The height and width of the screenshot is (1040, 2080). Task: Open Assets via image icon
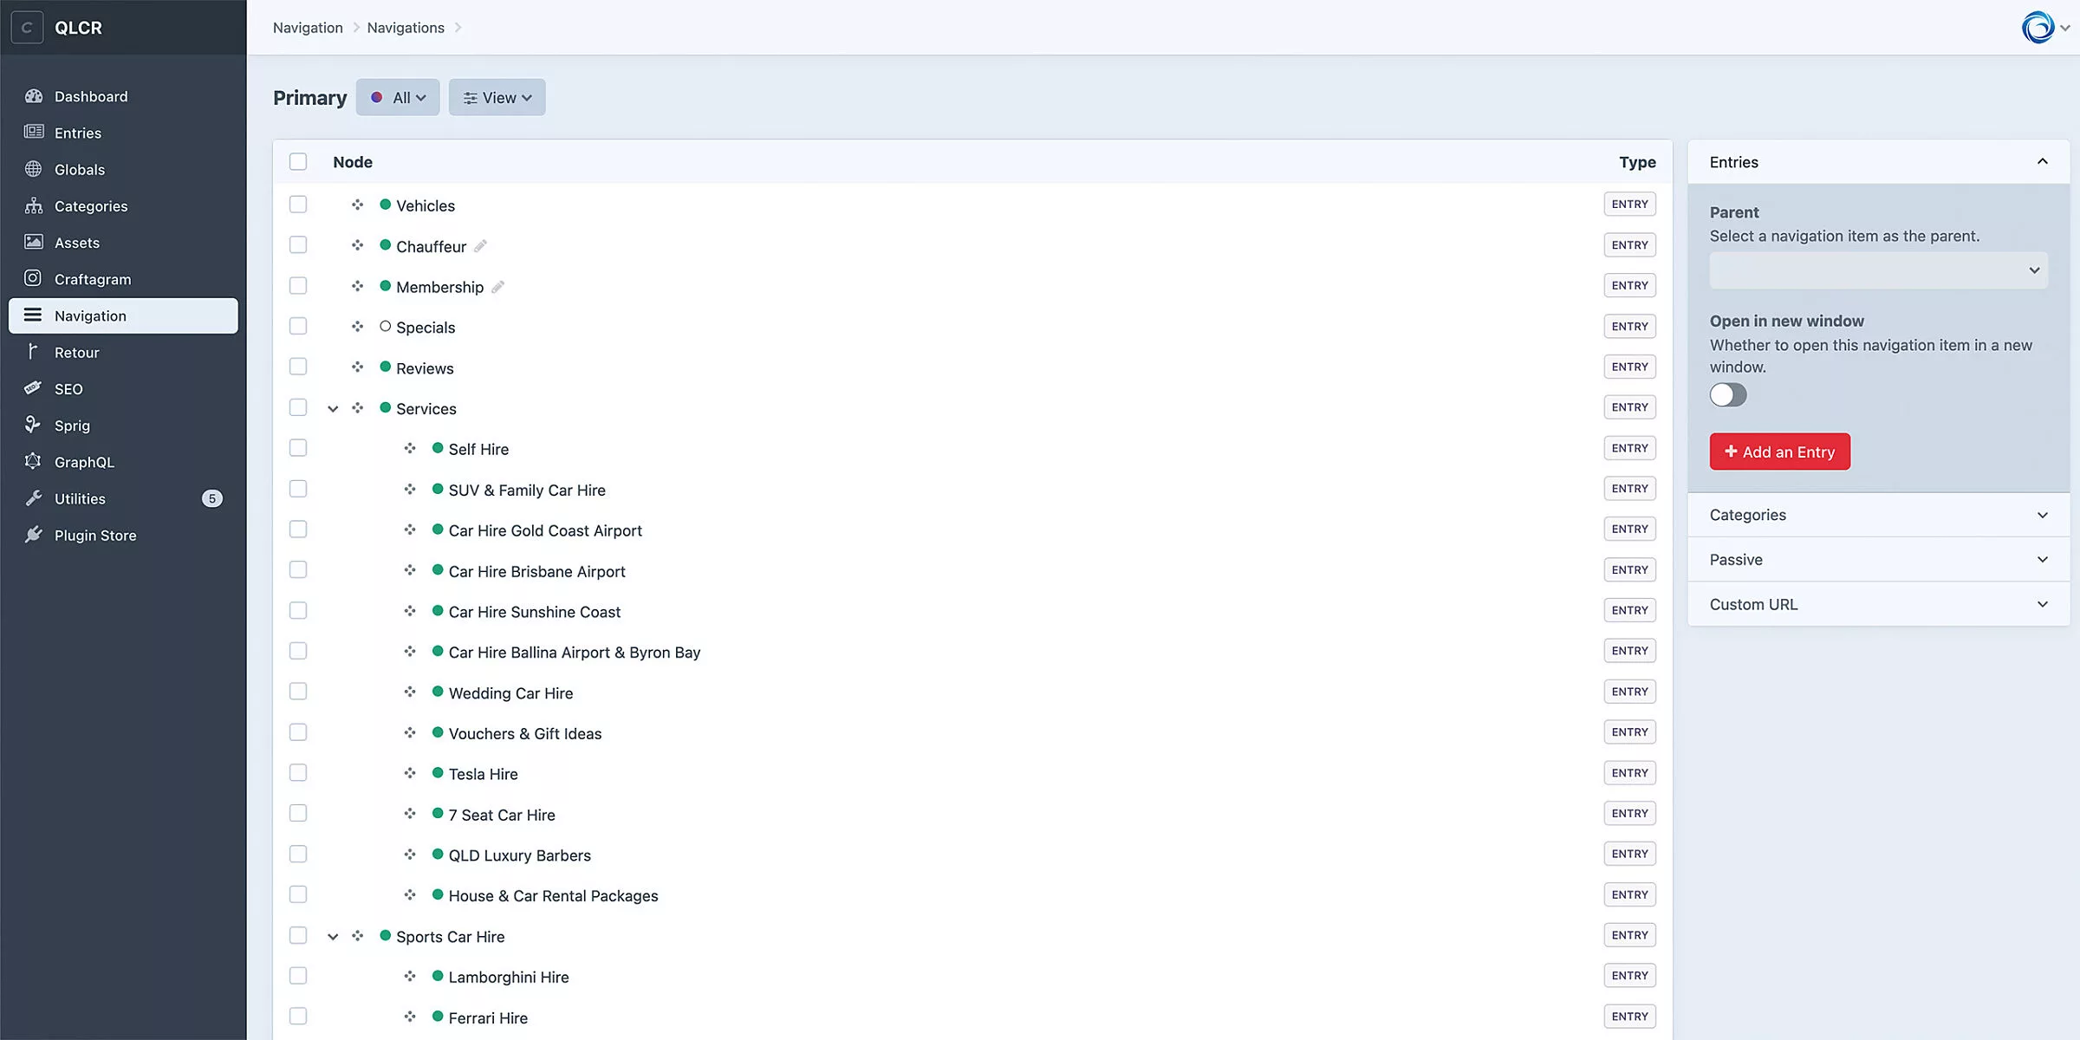click(33, 242)
